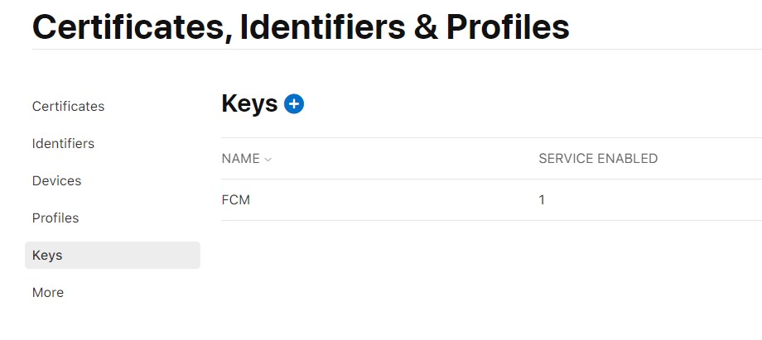Open Certificates in the sidebar
Viewport: 762px width, 340px height.
coord(68,107)
